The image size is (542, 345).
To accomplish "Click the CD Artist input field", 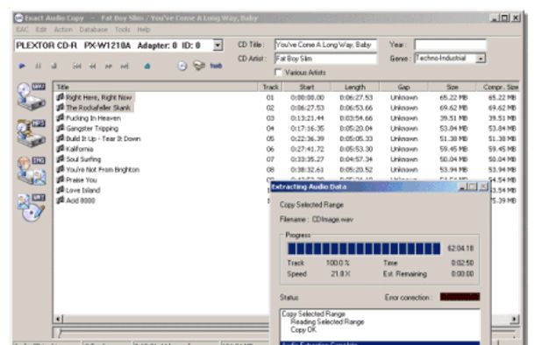I will click(325, 59).
